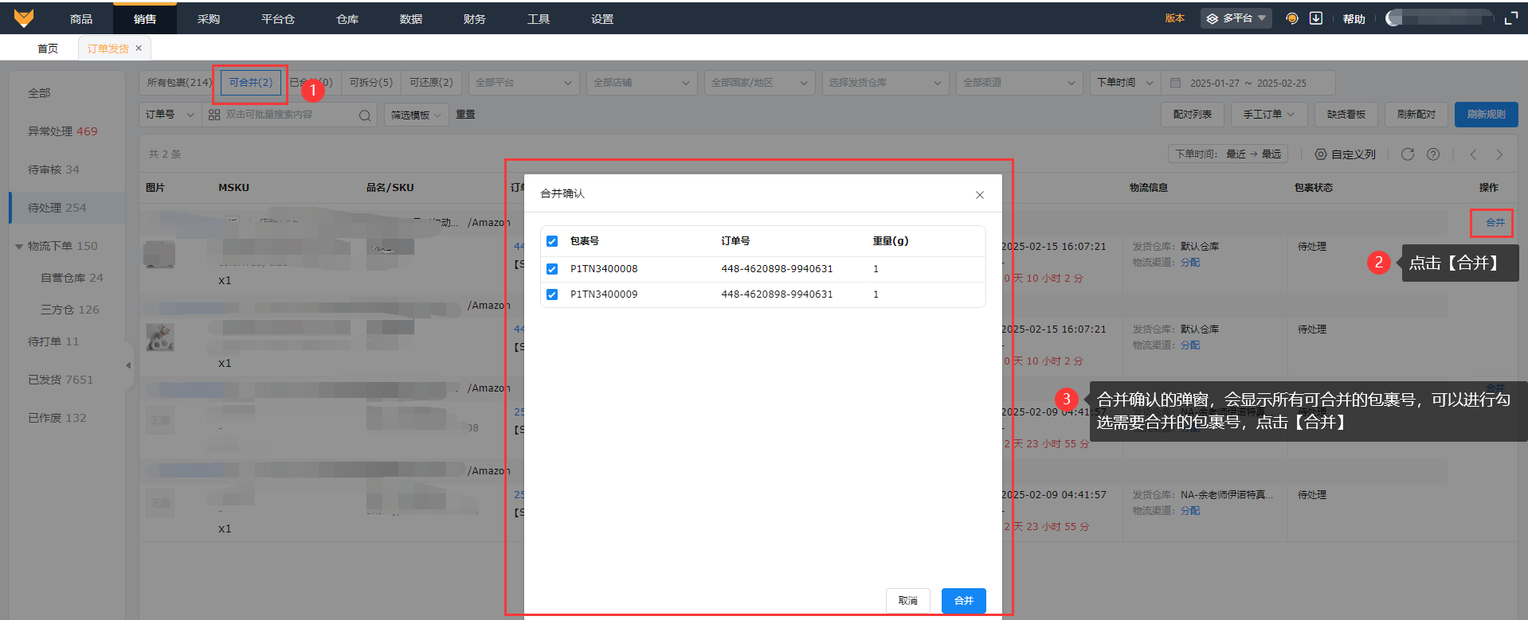Click the calendar icon in the date range
The width and height of the screenshot is (1528, 620).
1175,83
